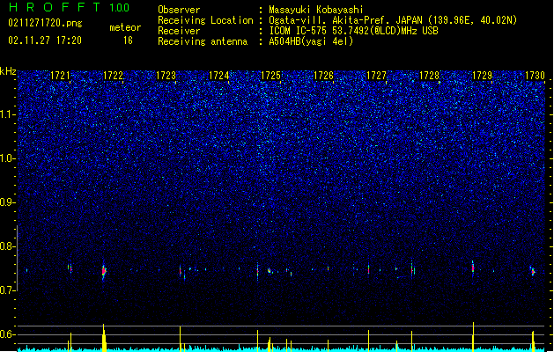This screenshot has height=352, width=554.
Task: Click the date stamp 02.11.27 17:20
Action: 45,40
